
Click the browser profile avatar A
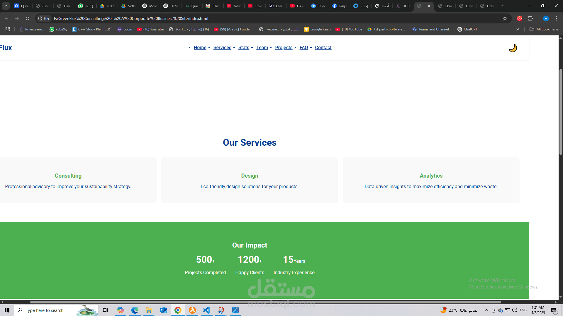pyautogui.click(x=546, y=18)
